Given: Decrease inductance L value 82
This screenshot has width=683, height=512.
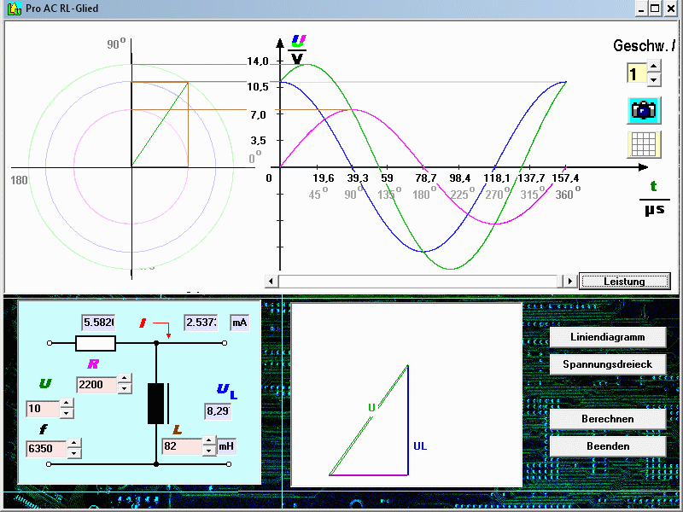Looking at the screenshot, I should click(209, 451).
